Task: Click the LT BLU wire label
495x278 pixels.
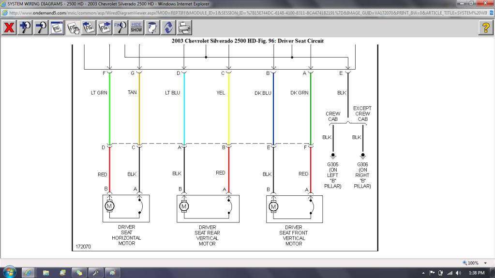Action: click(x=172, y=93)
